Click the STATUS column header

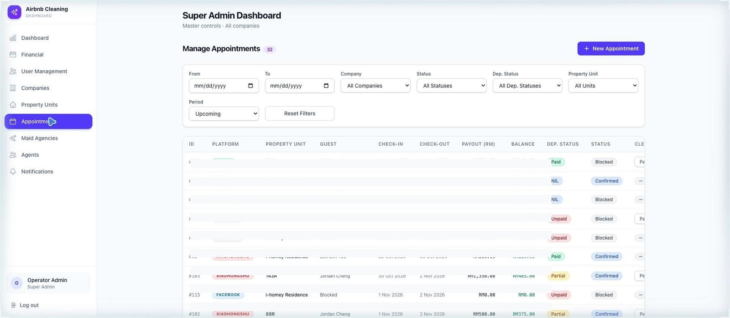[x=600, y=144]
